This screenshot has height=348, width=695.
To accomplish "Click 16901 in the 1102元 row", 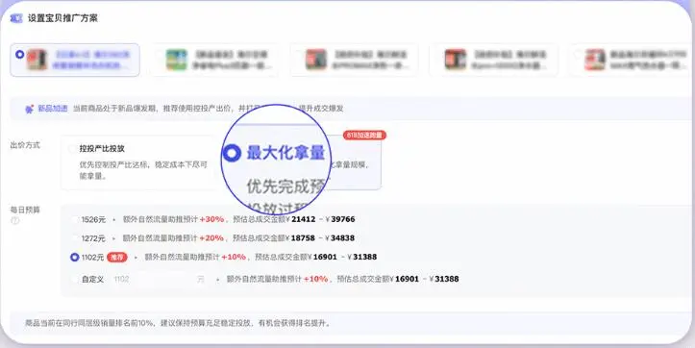I will [x=325, y=257].
